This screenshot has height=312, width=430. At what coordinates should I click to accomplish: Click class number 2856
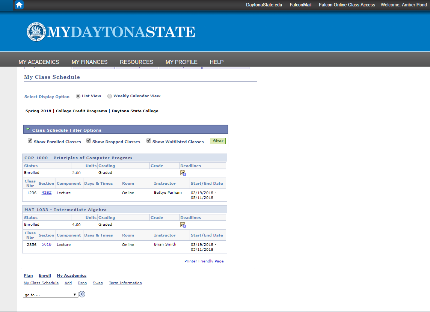tap(32, 244)
